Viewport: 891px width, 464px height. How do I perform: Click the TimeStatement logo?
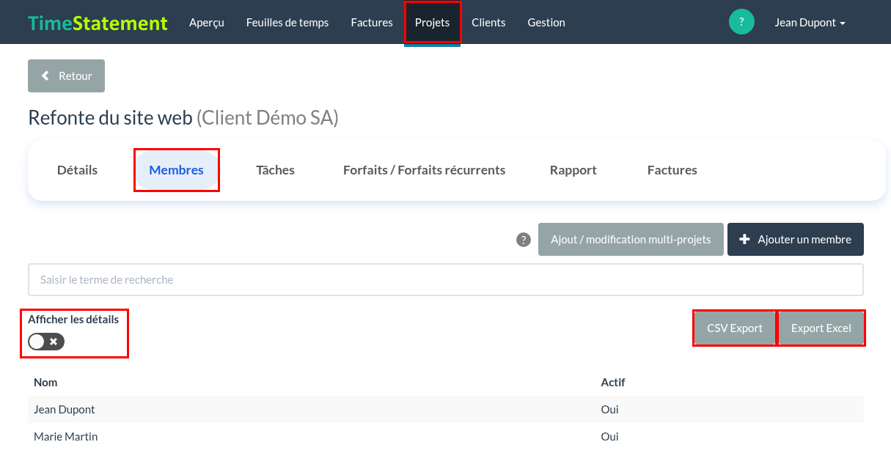coord(98,23)
